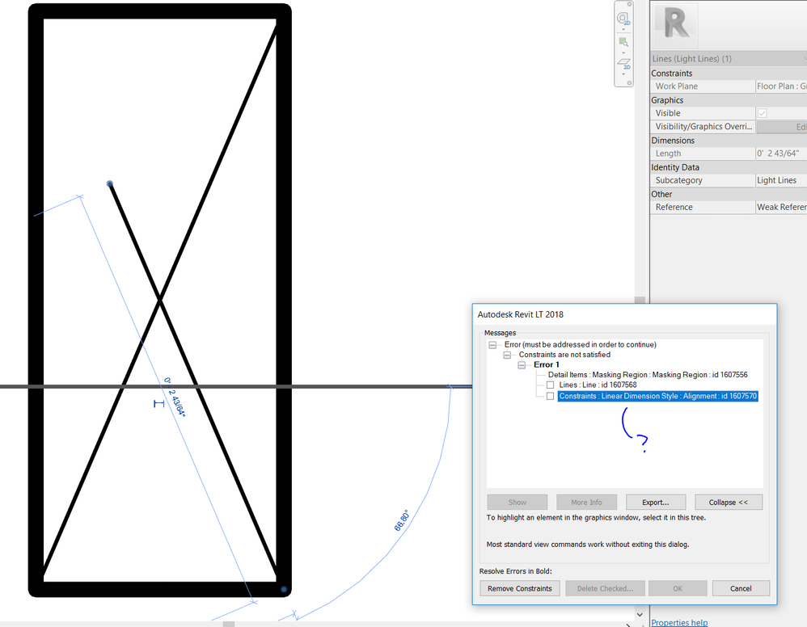Click the Identity Data section header
The height and width of the screenshot is (627, 807).
pos(729,166)
